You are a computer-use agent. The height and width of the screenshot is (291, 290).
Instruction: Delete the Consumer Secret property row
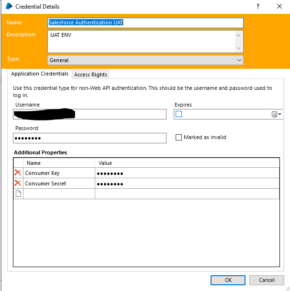[18, 183]
